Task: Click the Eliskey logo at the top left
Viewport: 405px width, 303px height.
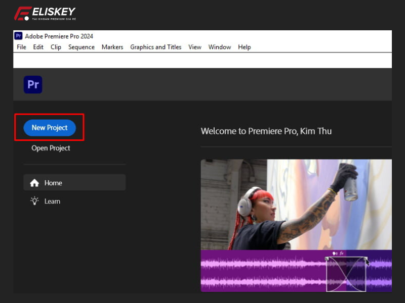Action: (45, 13)
